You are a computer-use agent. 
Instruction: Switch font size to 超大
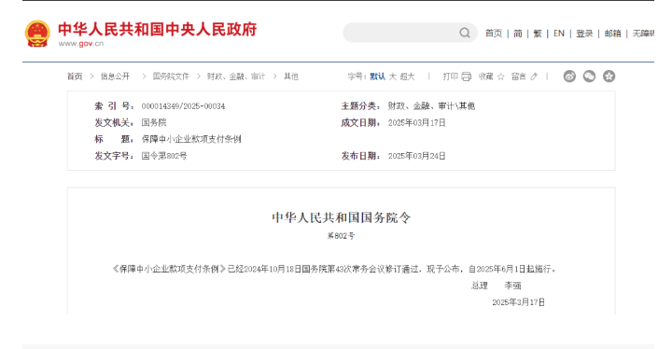tap(407, 77)
